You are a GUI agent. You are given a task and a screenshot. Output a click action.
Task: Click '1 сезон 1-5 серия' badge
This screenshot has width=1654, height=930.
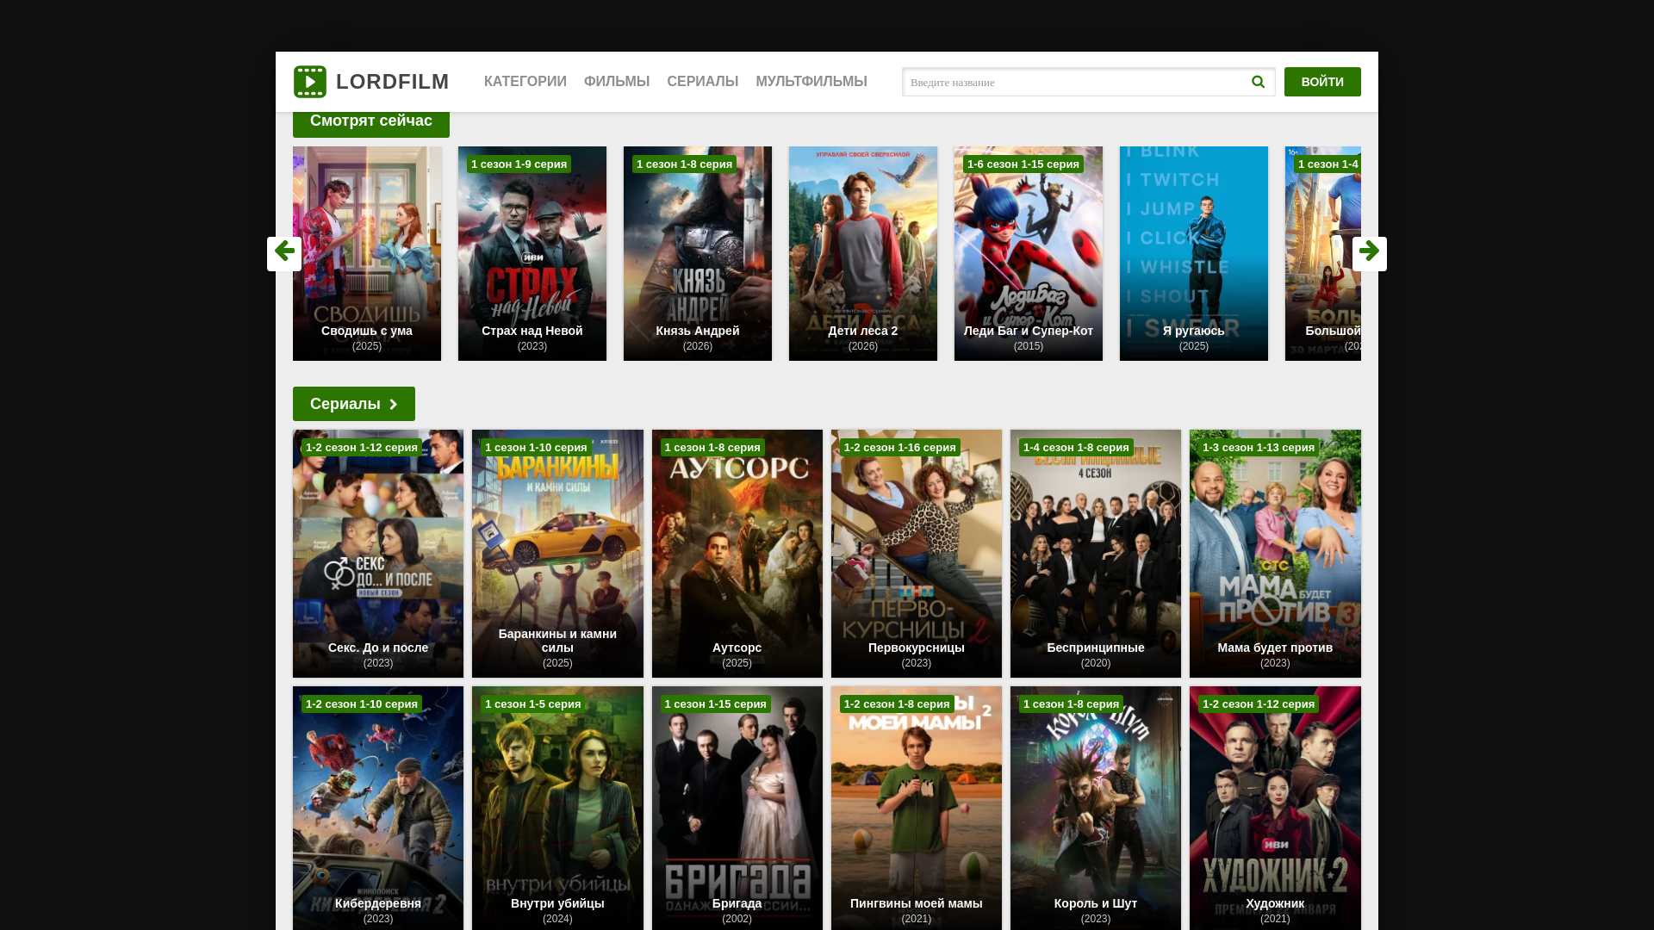[x=533, y=704]
